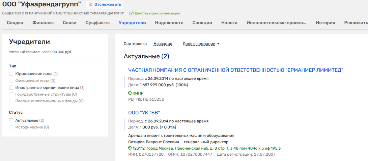Go to the Санкции tab

202,23
